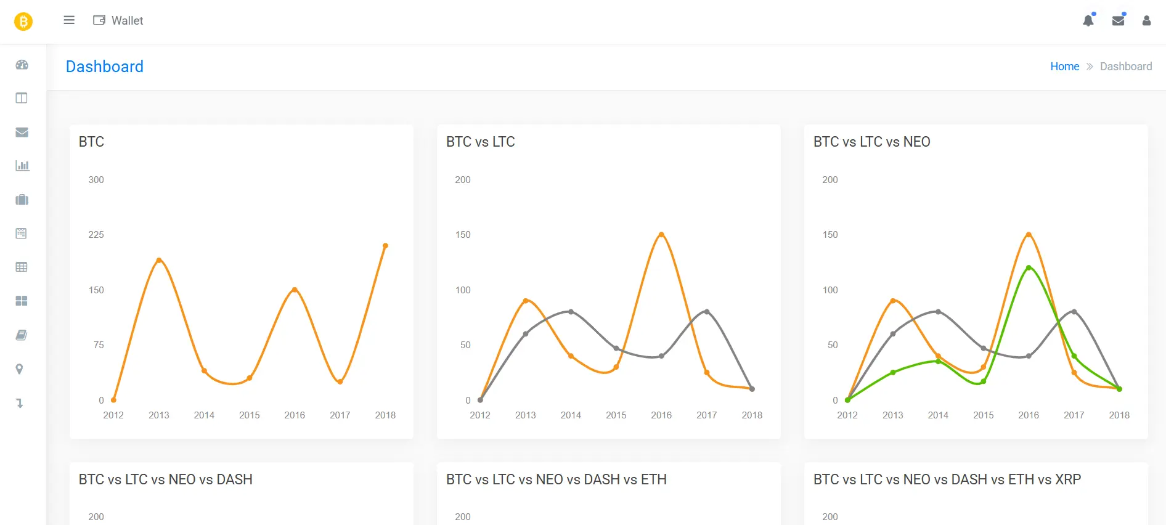Open the email envelope icon in sidebar
Screen dimensions: 1166x525
[x=21, y=132]
